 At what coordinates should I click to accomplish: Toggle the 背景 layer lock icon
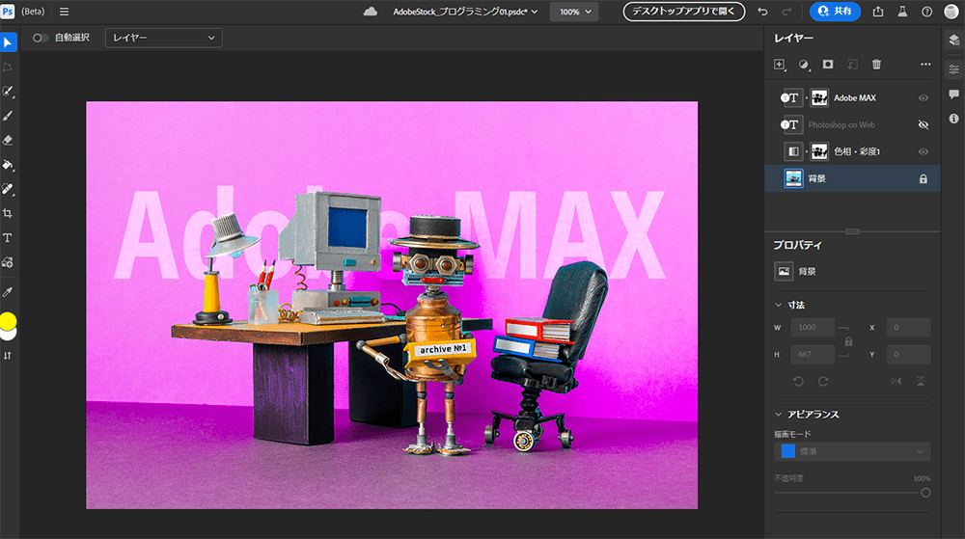coord(924,178)
